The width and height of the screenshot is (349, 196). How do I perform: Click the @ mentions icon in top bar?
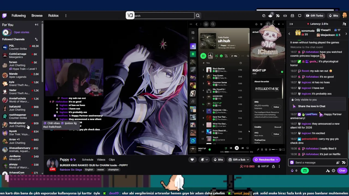(x=264, y=16)
